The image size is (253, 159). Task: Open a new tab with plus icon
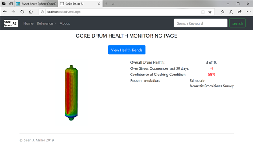(106, 4)
